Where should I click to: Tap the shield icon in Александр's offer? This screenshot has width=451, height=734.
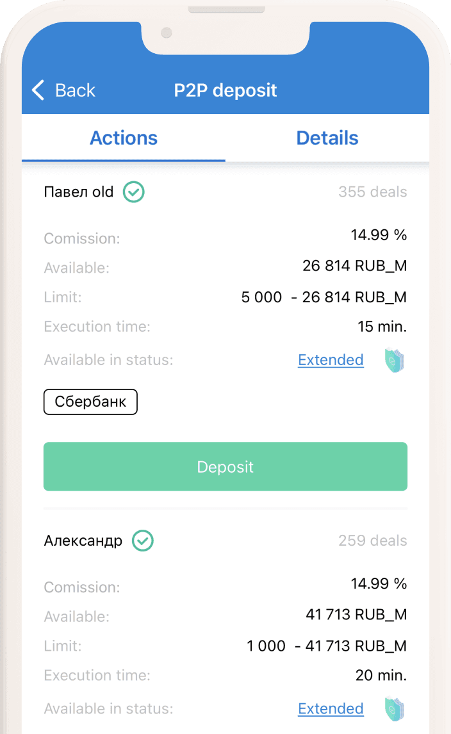395,709
